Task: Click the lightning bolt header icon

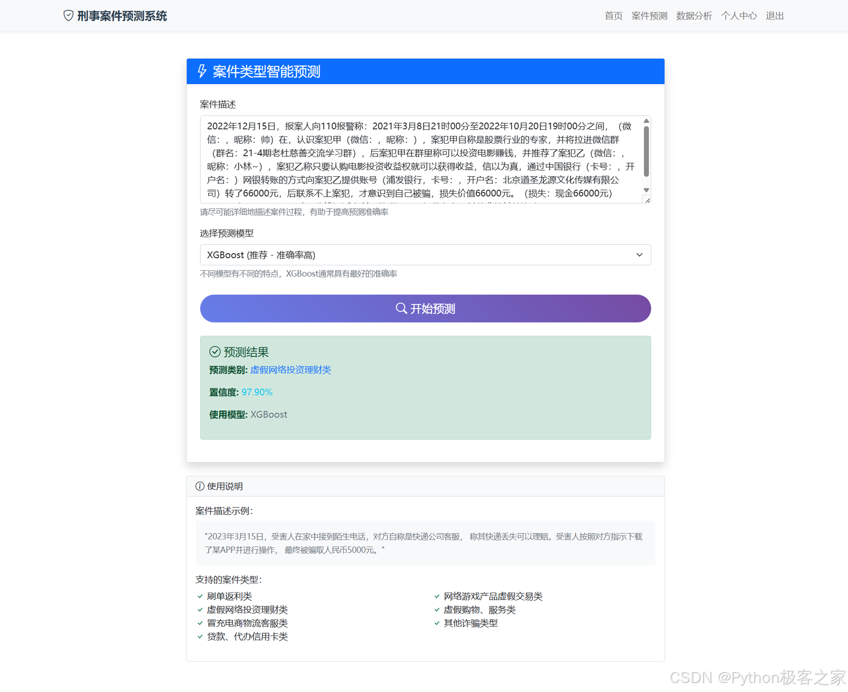Action: [202, 71]
